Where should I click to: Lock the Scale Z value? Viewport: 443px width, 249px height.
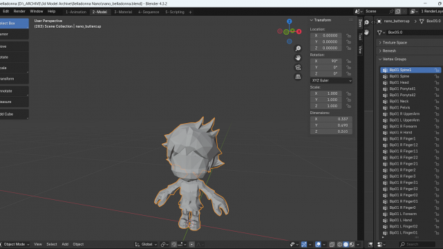[x=348, y=106]
